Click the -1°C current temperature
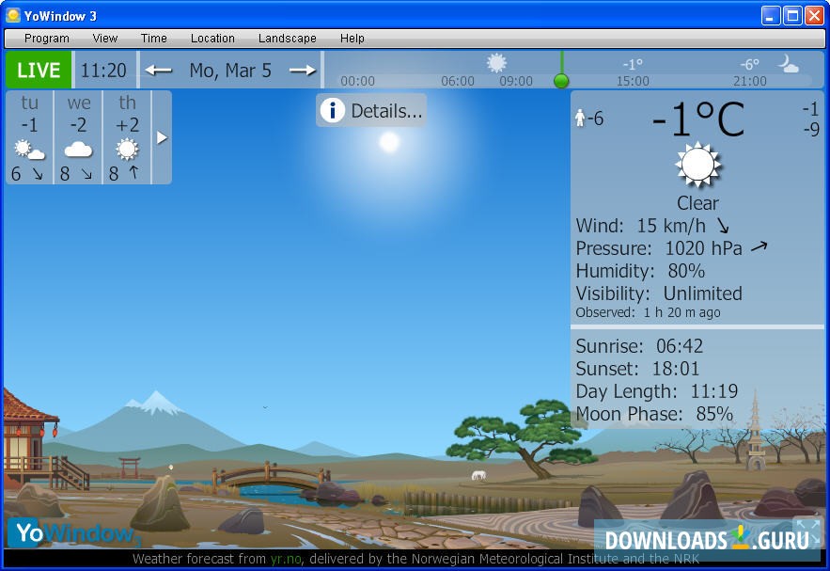 (x=698, y=119)
